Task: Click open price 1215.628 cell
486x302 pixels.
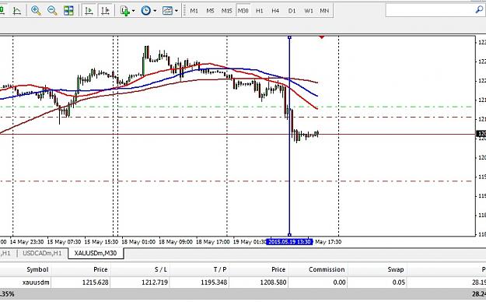Action: [96, 283]
